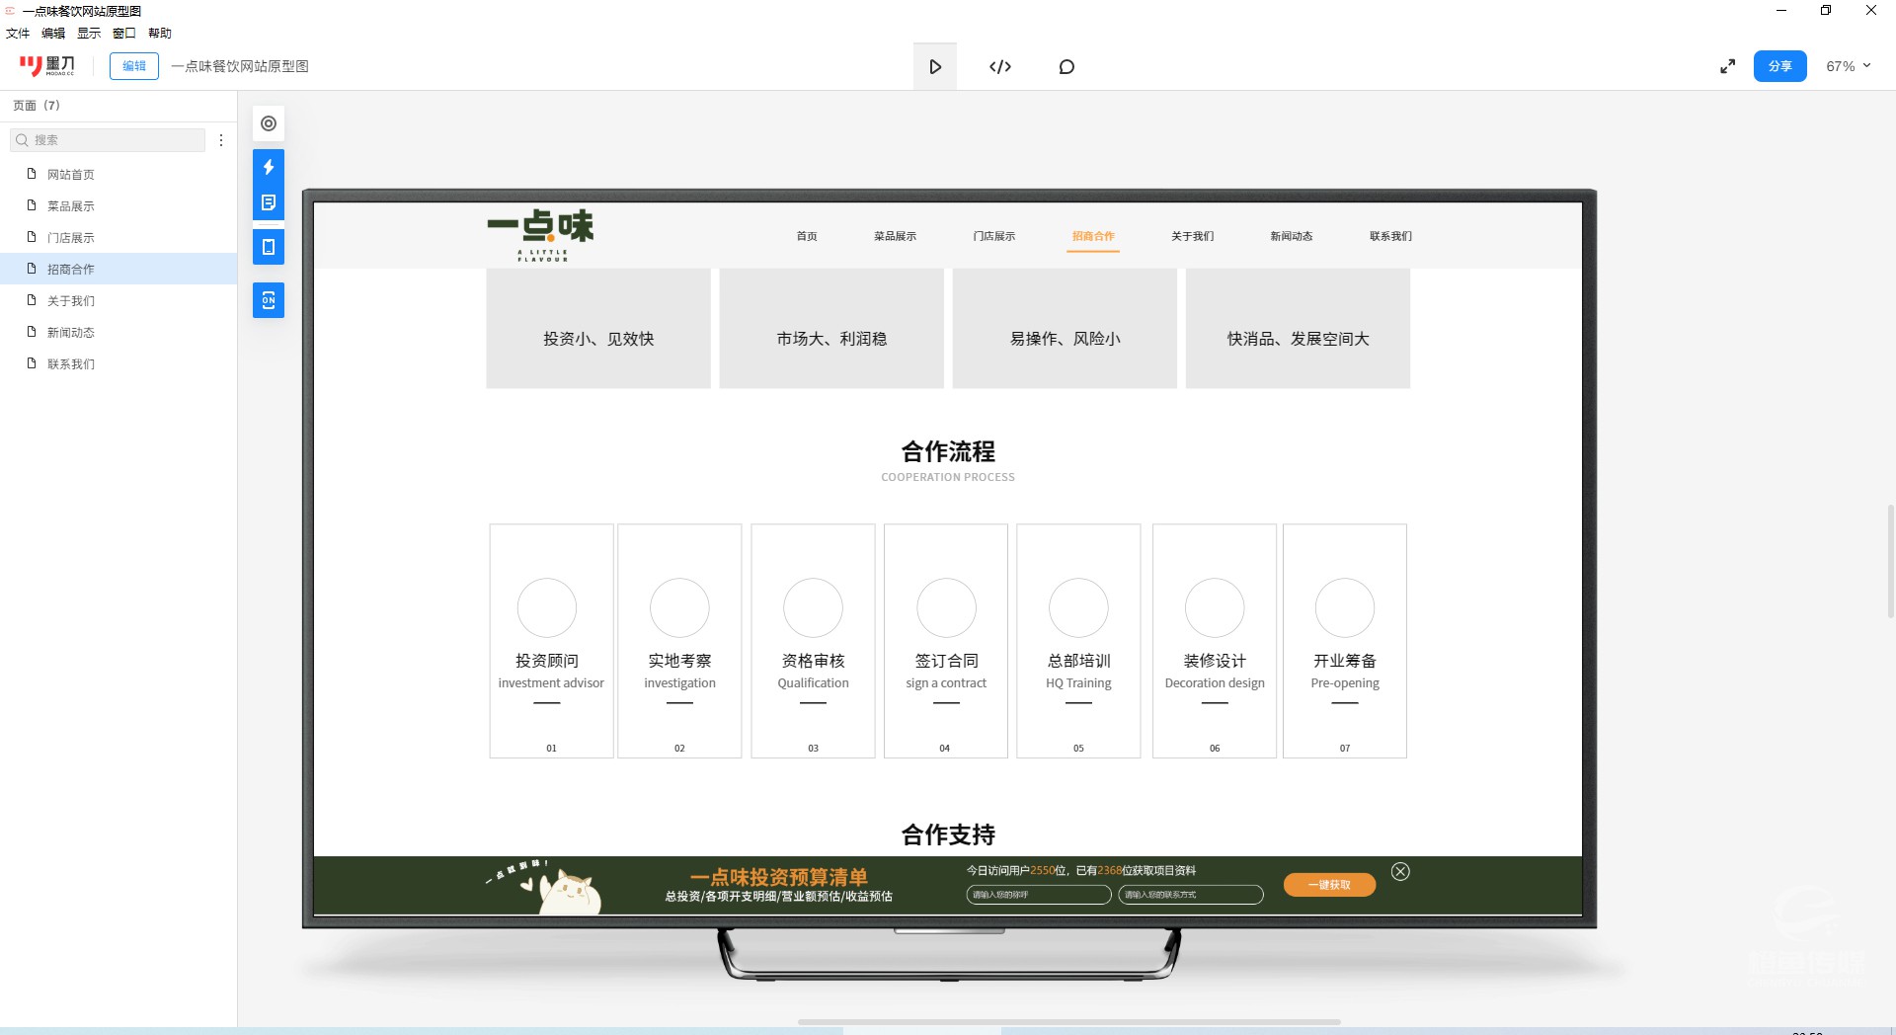Click the orange 一键获取 button
Viewport: 1896px width, 1035px height.
(x=1329, y=885)
